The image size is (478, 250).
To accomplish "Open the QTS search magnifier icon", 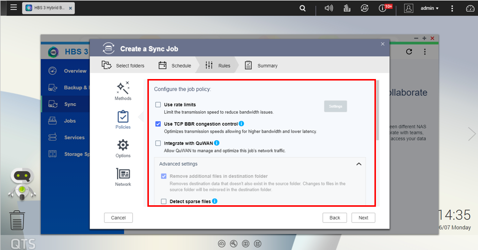I will (x=303, y=8).
